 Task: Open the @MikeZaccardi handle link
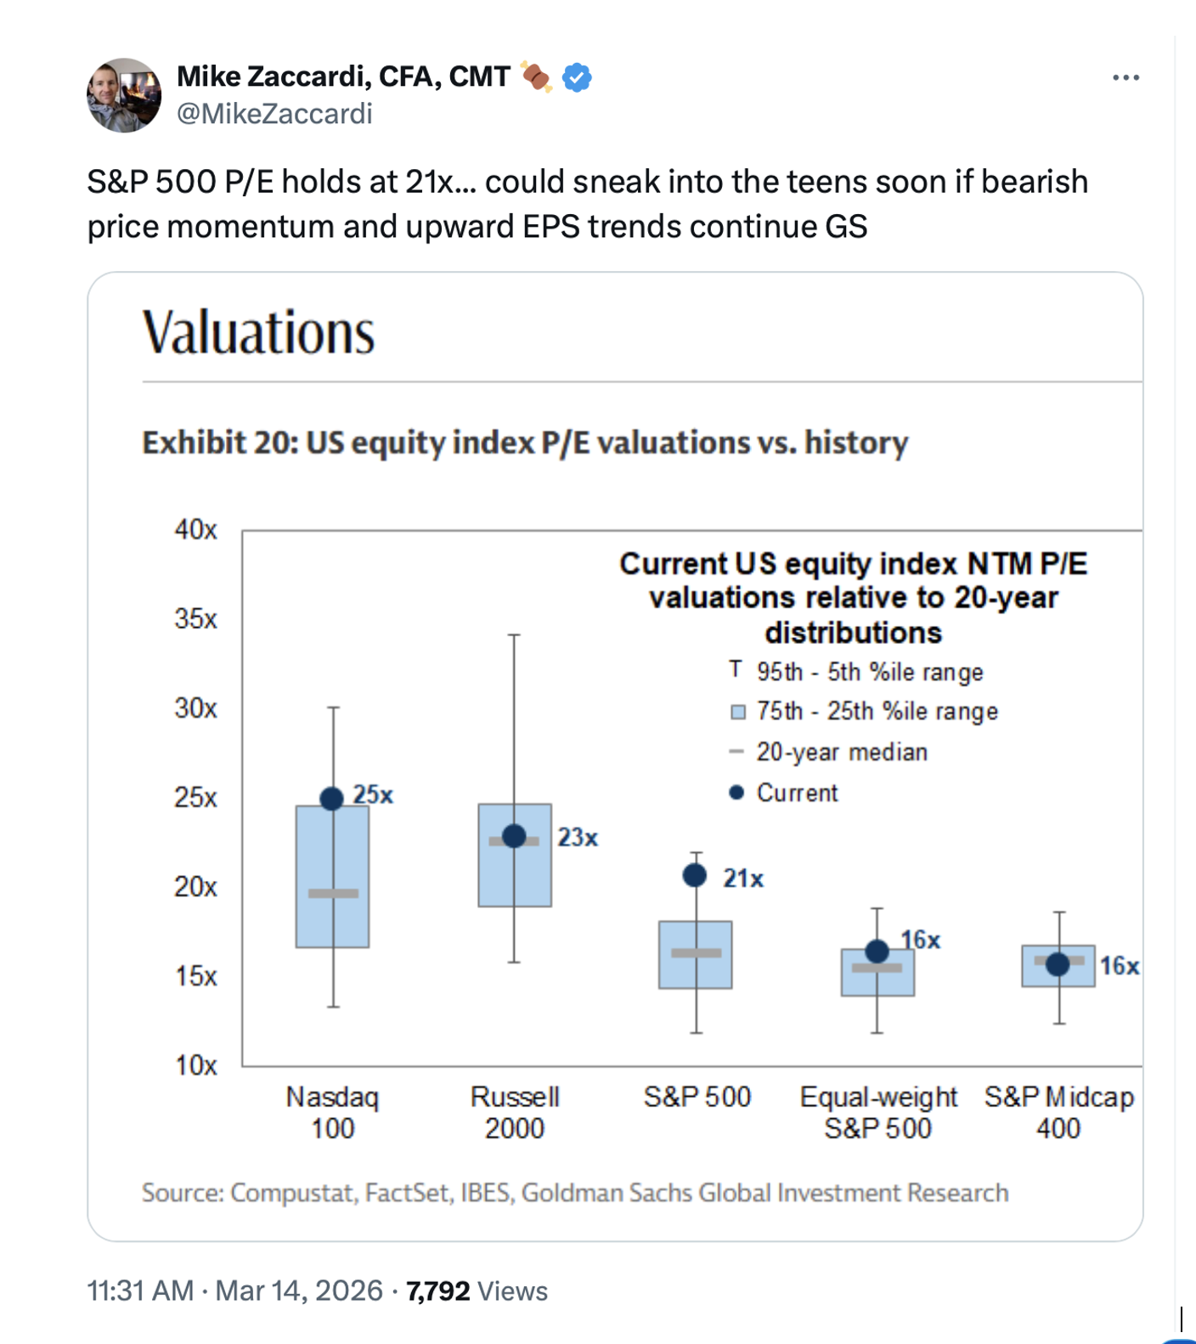pyautogui.click(x=274, y=114)
